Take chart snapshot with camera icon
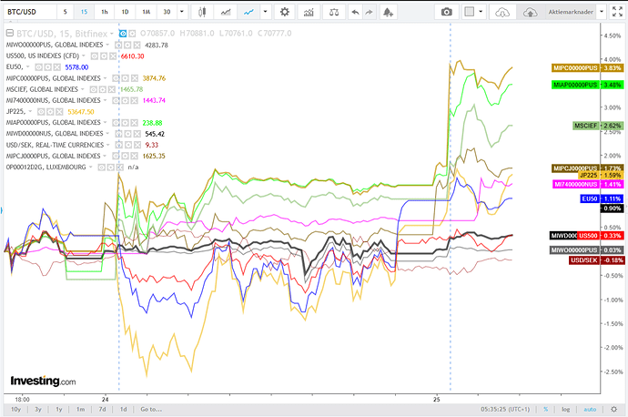628x417 pixels. pos(447,12)
